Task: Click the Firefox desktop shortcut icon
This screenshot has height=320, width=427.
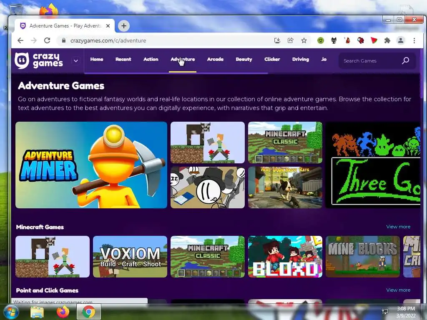Action: tap(49, 10)
